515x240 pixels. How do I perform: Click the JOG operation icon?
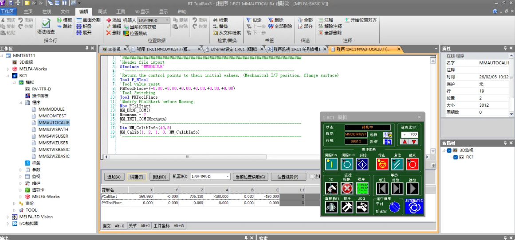[x=362, y=207]
